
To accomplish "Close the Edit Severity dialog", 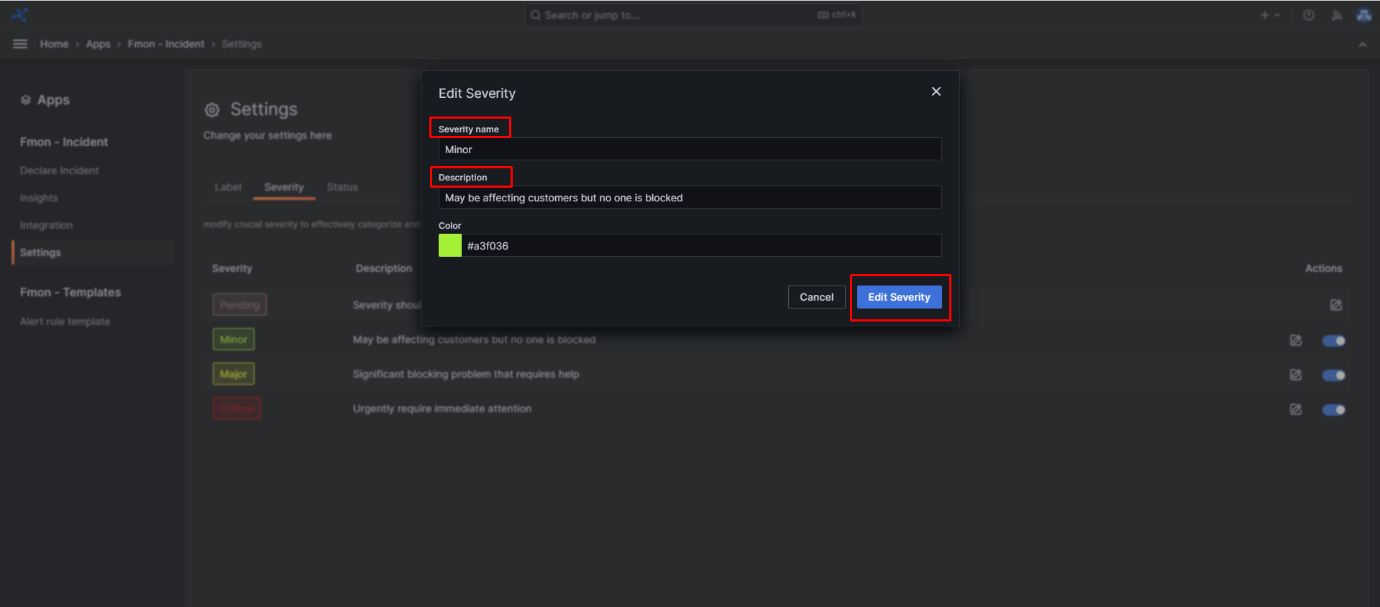I will point(936,91).
